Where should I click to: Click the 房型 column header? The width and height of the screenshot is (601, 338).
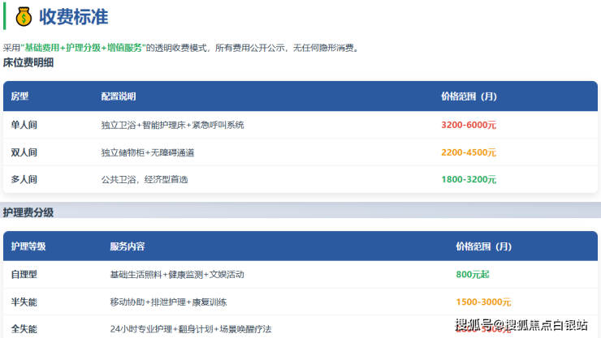(20, 96)
